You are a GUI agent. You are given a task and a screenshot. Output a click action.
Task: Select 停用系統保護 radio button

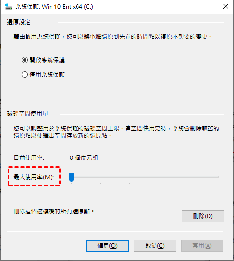click(x=25, y=74)
